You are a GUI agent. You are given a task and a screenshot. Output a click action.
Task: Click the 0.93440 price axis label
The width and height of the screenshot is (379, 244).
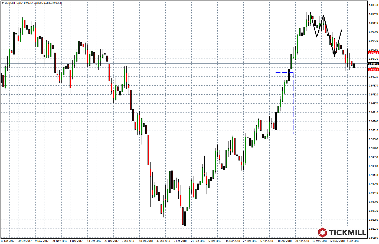point(373,193)
